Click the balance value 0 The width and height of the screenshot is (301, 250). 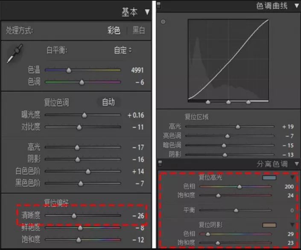point(292,210)
